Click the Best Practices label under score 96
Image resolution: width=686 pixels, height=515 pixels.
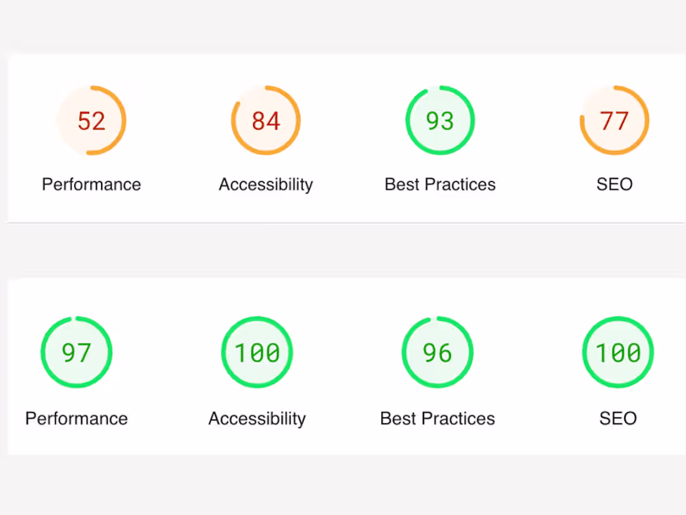pos(437,418)
